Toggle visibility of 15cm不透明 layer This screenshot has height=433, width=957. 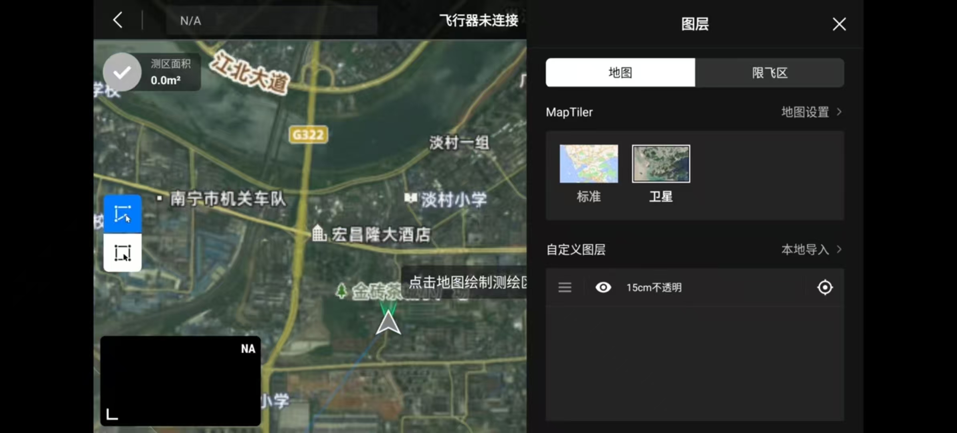point(603,287)
